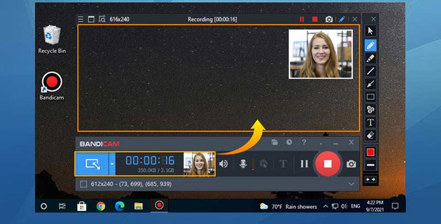This screenshot has width=441, height=224.
Task: Expand the 612x240 region info chevron
Action: click(351, 184)
